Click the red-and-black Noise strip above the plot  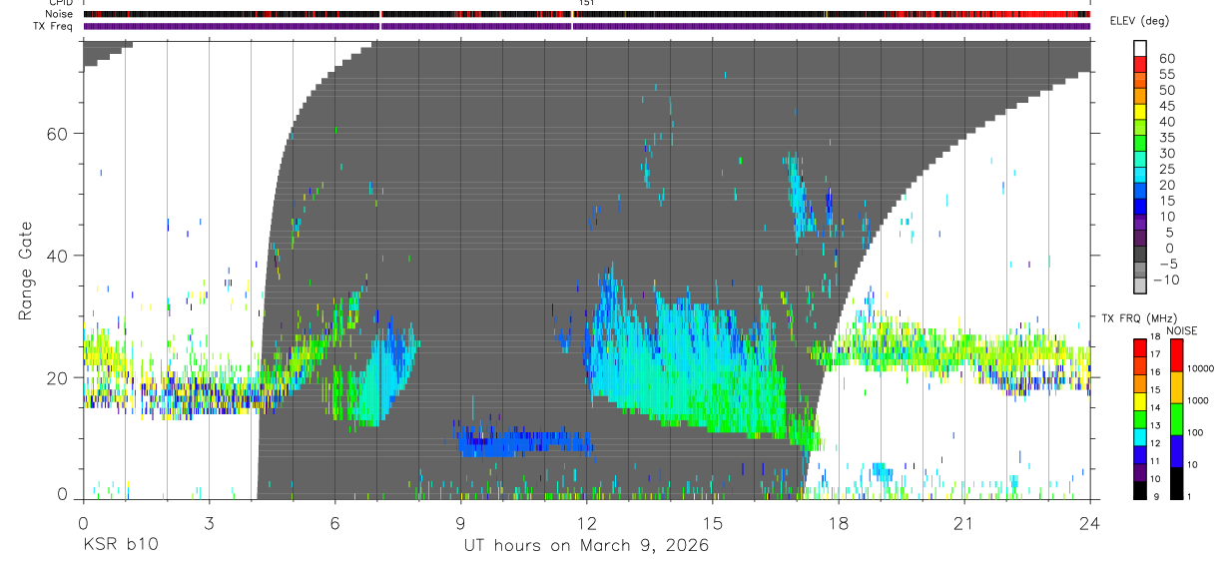(x=586, y=14)
